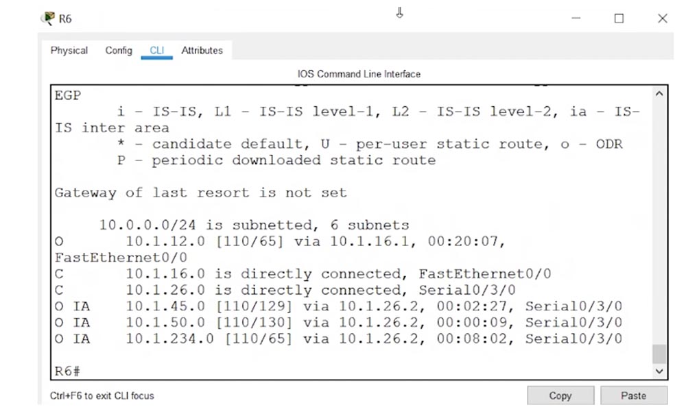
Task: Click the Paste button
Action: click(633, 395)
